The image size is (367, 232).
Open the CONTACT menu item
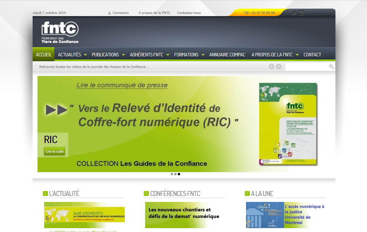click(x=312, y=55)
